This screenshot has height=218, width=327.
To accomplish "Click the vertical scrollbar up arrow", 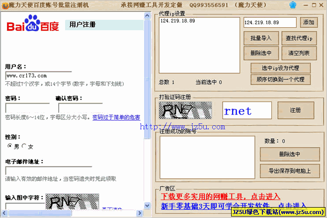I will click(x=147, y=16).
